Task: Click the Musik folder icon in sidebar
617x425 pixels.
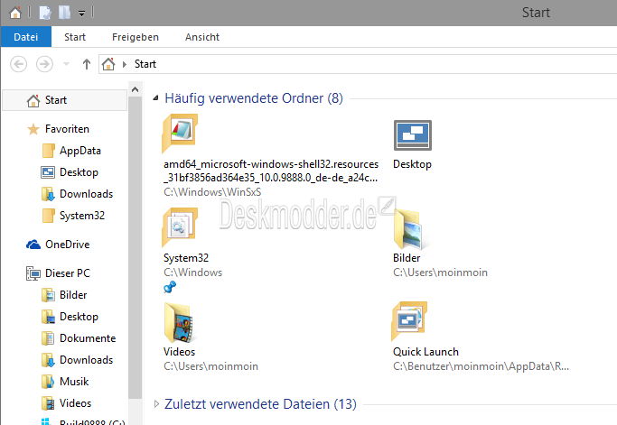Action: pyautogui.click(x=48, y=382)
